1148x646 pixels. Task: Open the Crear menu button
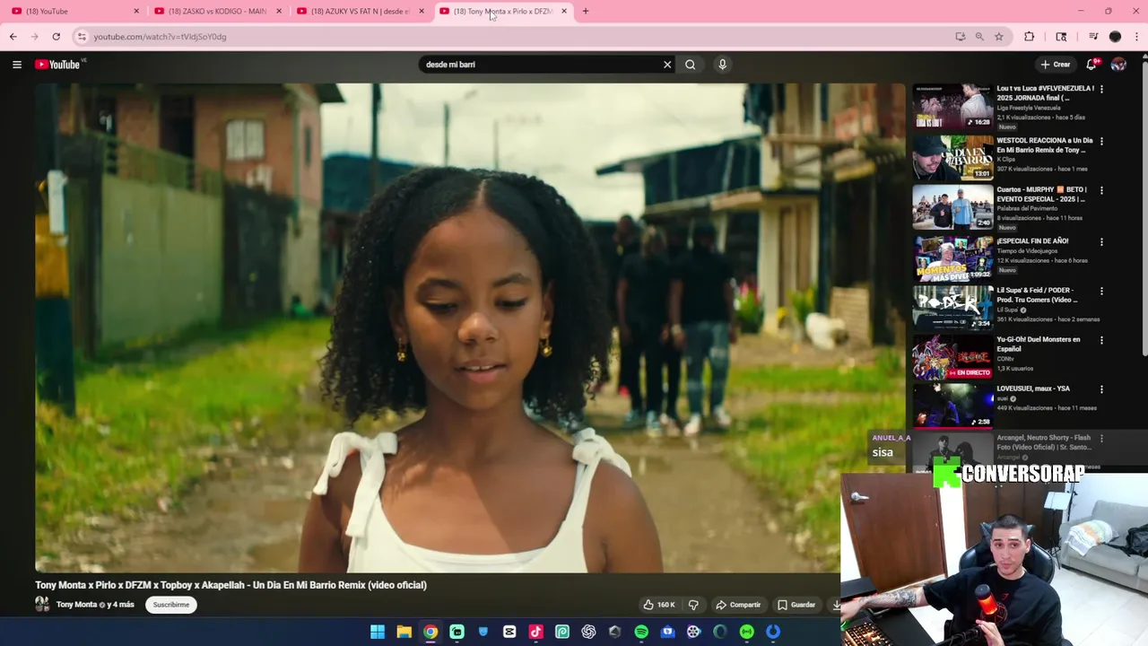(1056, 65)
